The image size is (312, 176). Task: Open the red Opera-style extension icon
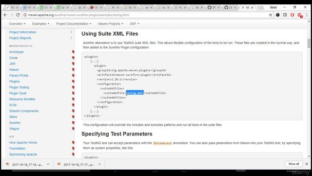pyautogui.click(x=292, y=15)
